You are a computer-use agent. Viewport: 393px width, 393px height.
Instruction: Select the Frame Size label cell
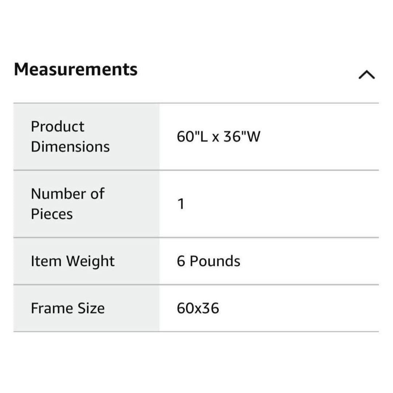click(87, 308)
